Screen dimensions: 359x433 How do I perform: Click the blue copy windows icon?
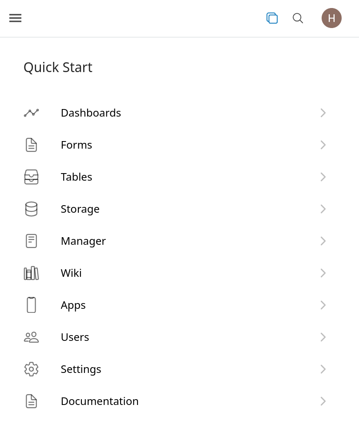(272, 18)
